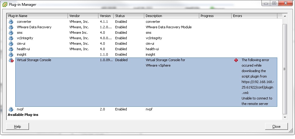Sort by Status column header
Viewport: 295px width, 139px height.
pos(129,16)
